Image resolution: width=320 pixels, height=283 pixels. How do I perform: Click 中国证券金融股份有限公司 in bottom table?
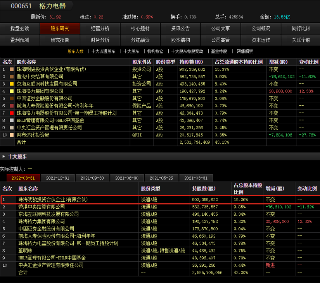(46, 229)
